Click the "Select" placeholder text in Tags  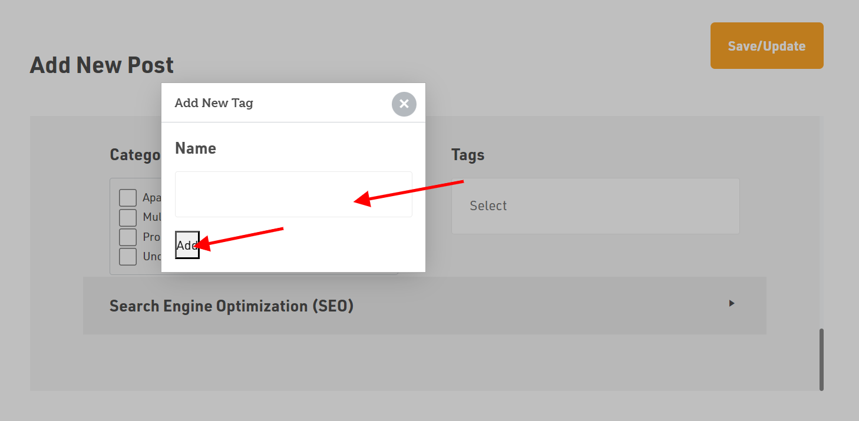pyautogui.click(x=488, y=206)
